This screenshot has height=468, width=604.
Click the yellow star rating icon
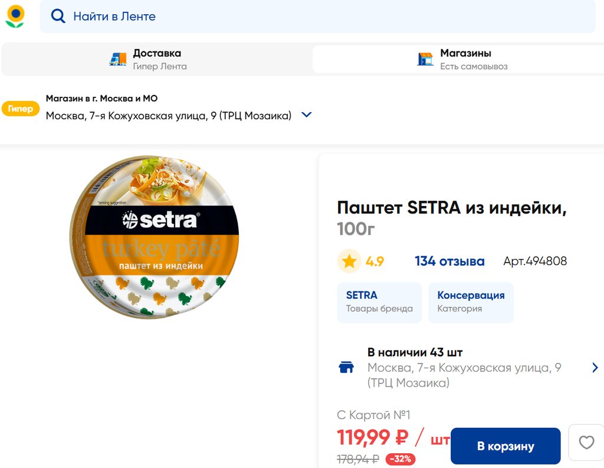(x=349, y=261)
